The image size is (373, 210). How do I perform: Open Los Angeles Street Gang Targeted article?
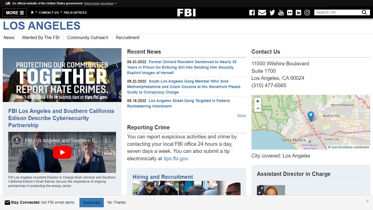click(x=179, y=103)
